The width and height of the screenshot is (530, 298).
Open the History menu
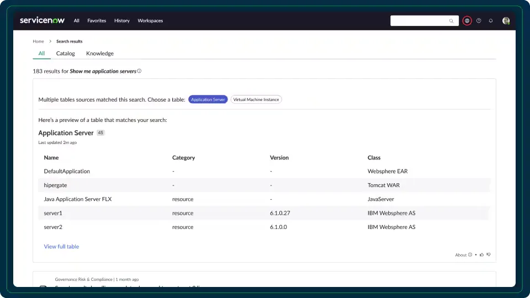122,21
